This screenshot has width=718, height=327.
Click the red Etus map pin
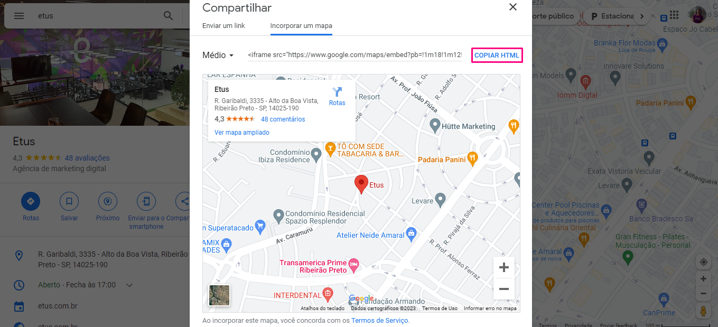tap(361, 184)
